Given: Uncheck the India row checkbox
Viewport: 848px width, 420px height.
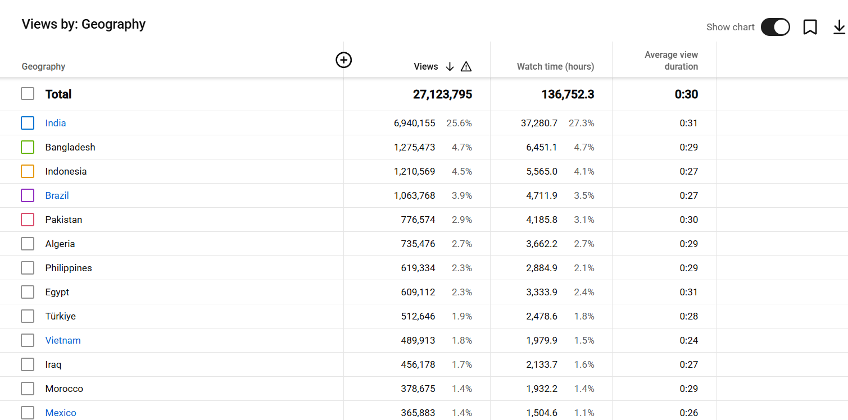Looking at the screenshot, I should pos(28,123).
